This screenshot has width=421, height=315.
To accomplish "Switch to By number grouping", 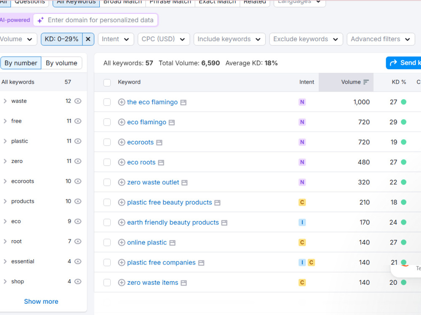I will pos(21,63).
